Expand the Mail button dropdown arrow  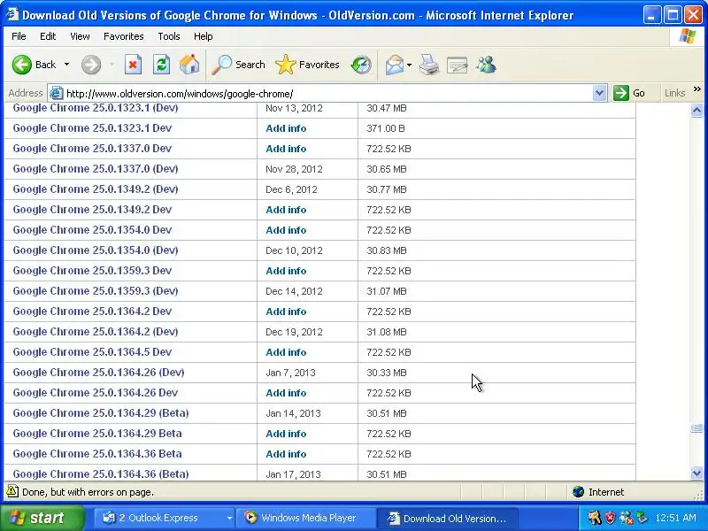409,65
